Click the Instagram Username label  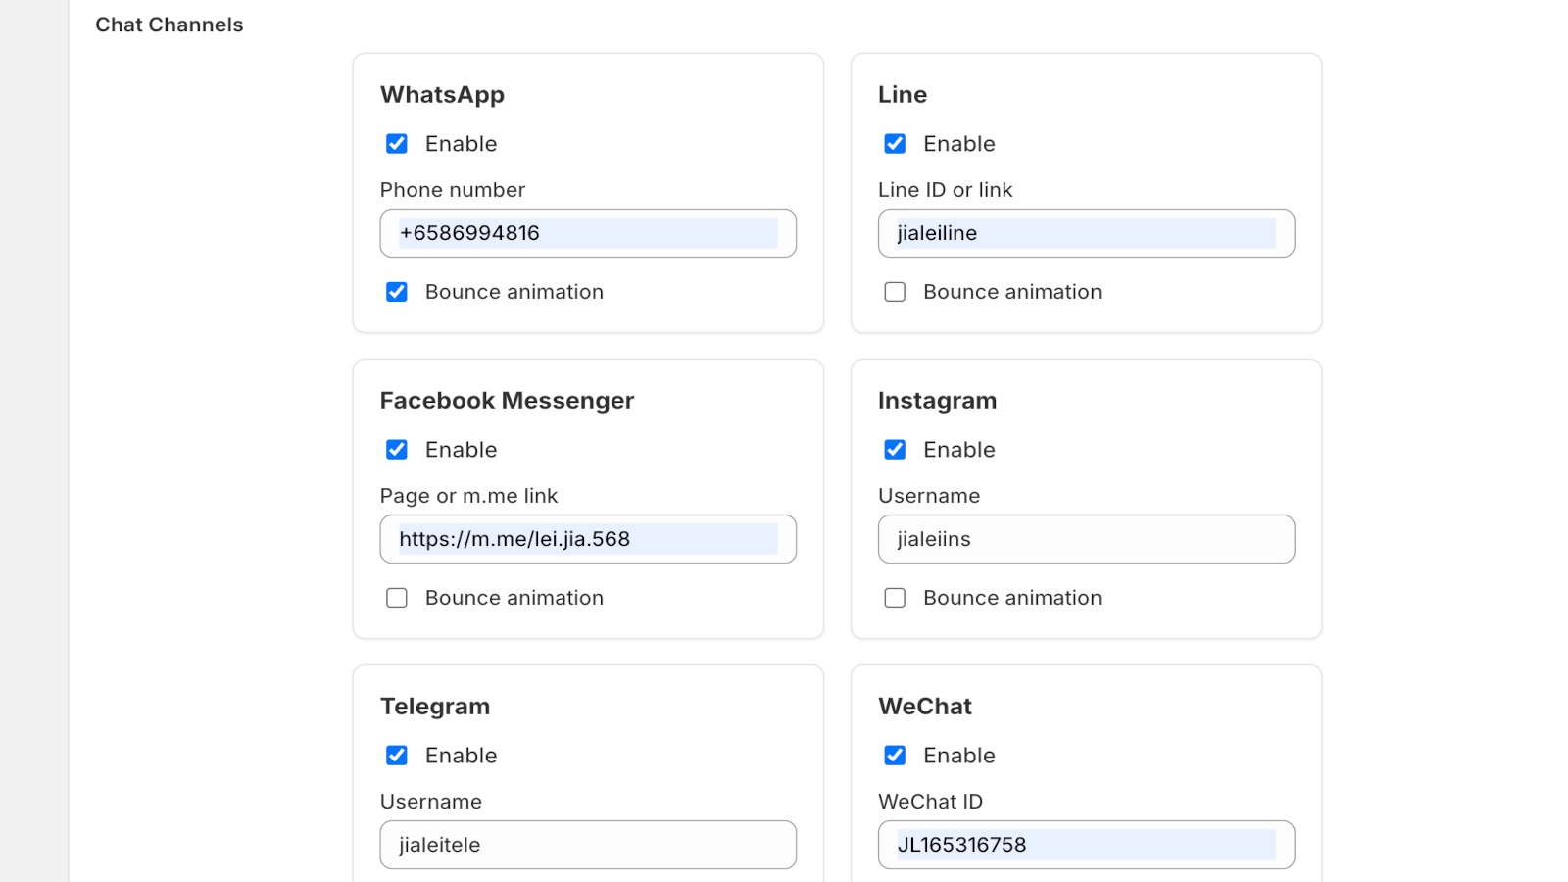[929, 496]
